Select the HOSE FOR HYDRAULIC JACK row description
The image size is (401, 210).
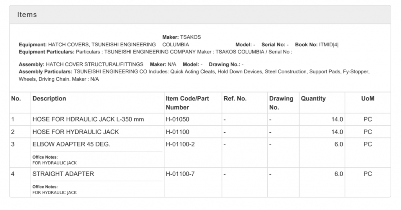click(x=76, y=132)
